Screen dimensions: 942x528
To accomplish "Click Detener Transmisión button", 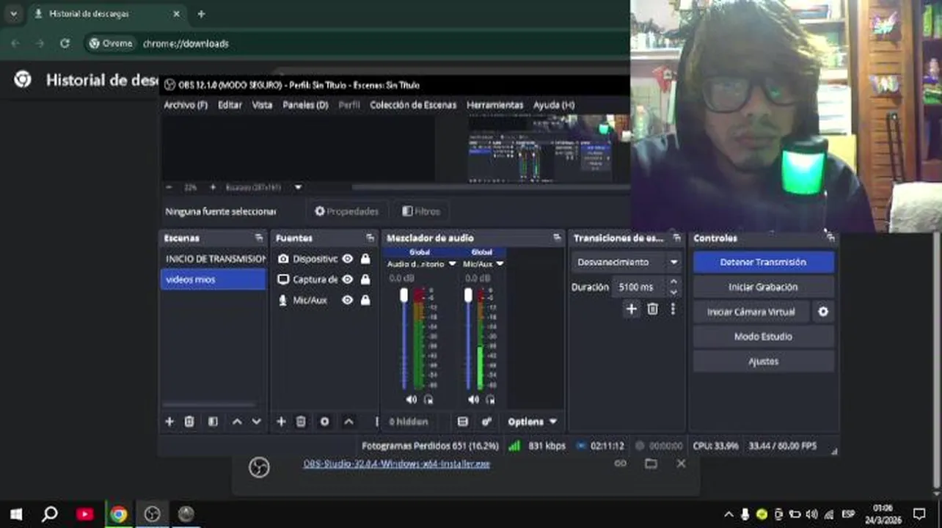I will 763,262.
